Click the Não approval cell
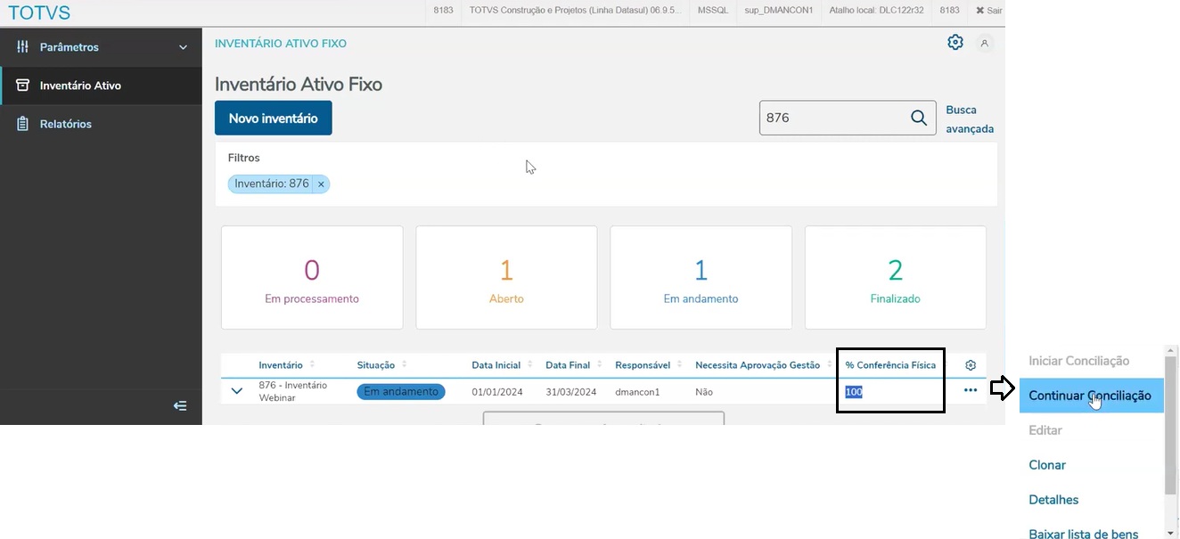1180x539 pixels. click(704, 392)
